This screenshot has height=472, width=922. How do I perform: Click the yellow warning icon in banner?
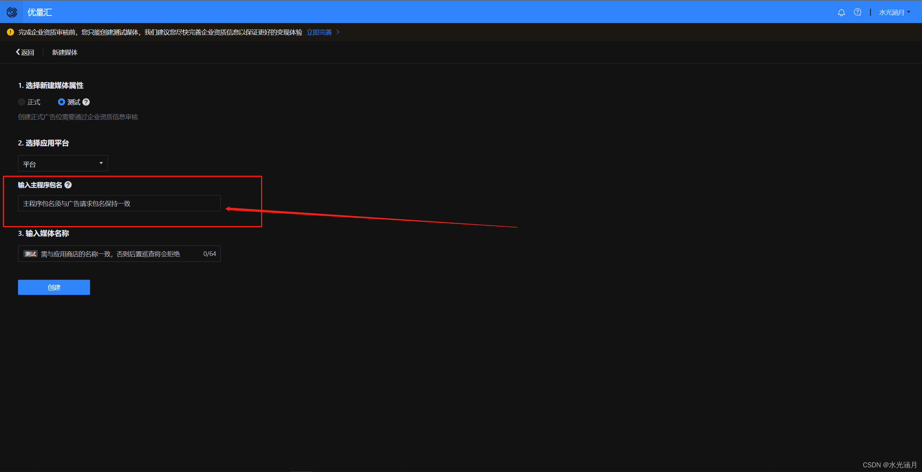10,32
